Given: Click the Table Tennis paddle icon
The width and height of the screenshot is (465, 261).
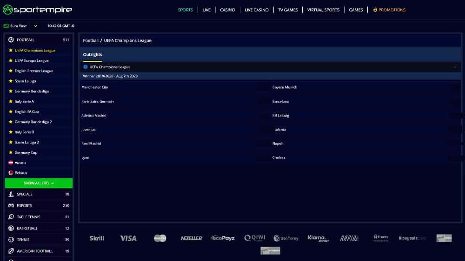Looking at the screenshot, I should 11,217.
